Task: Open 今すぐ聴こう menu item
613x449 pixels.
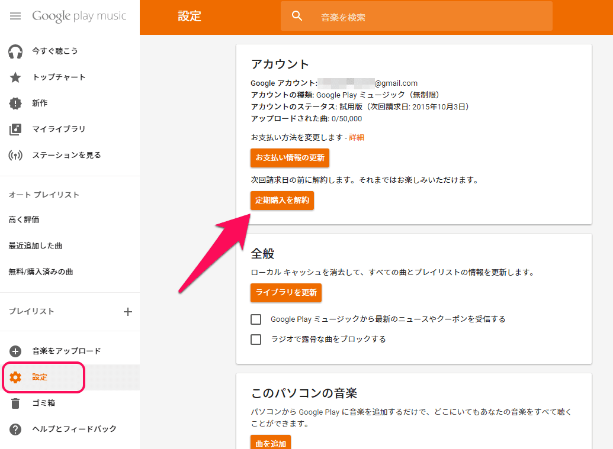Action: [54, 51]
